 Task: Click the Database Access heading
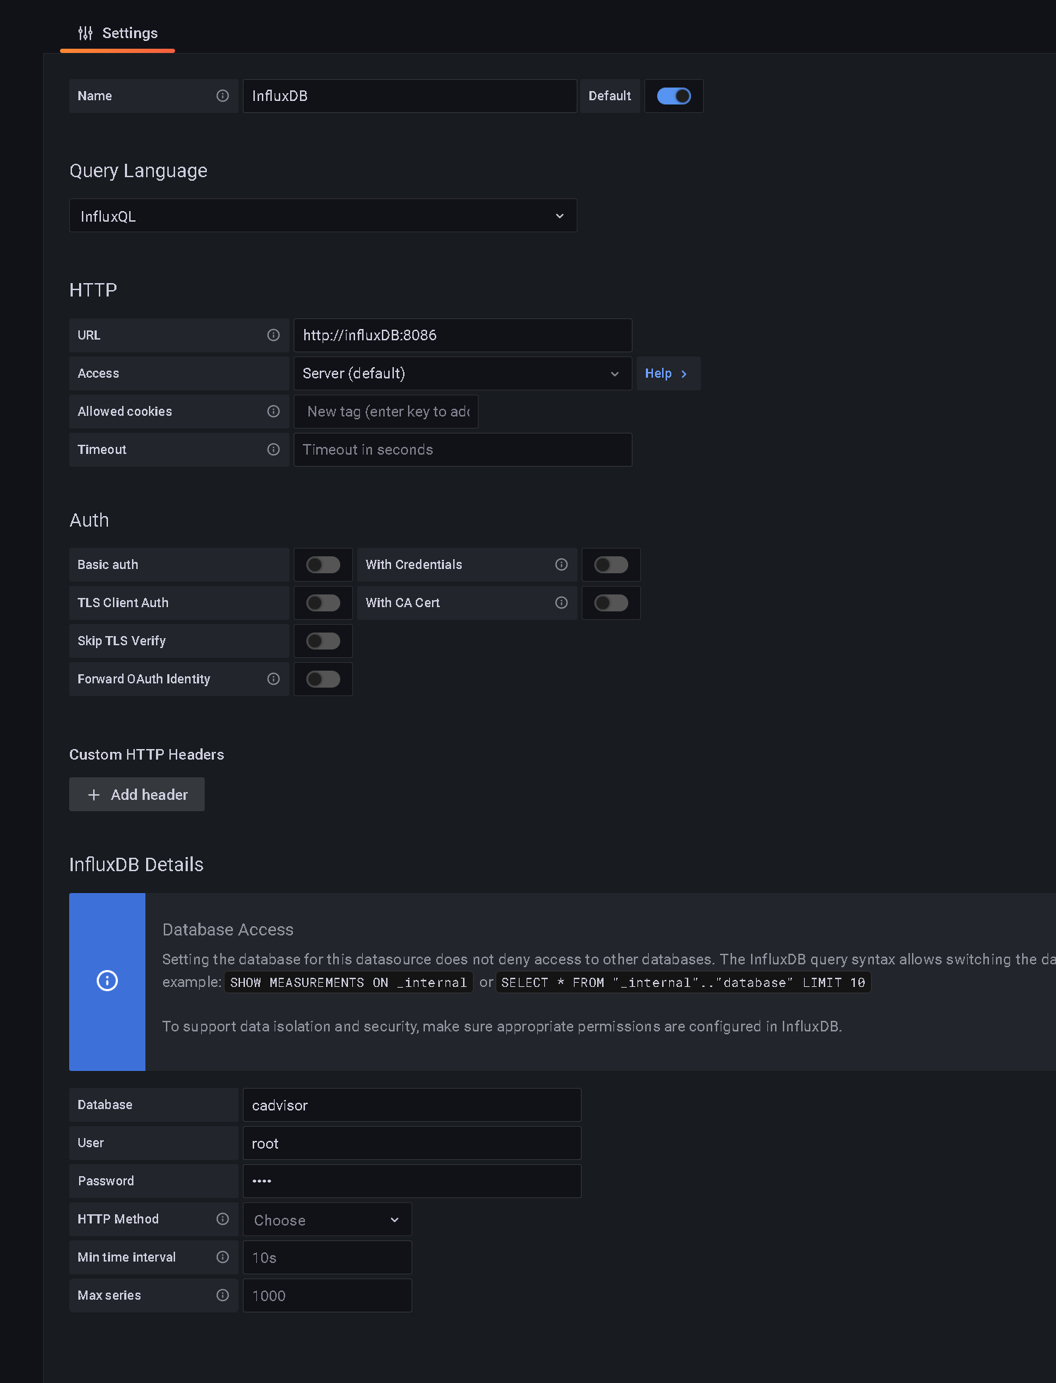point(228,930)
